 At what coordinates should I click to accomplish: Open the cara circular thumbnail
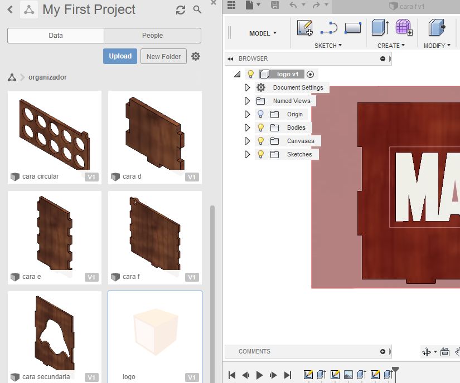[55, 132]
